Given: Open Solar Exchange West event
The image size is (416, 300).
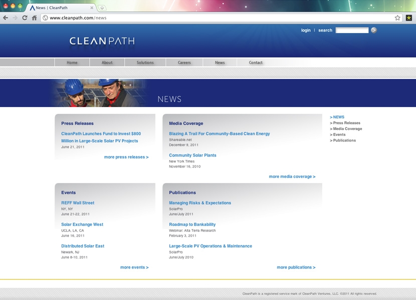Looking at the screenshot, I should click(82, 224).
